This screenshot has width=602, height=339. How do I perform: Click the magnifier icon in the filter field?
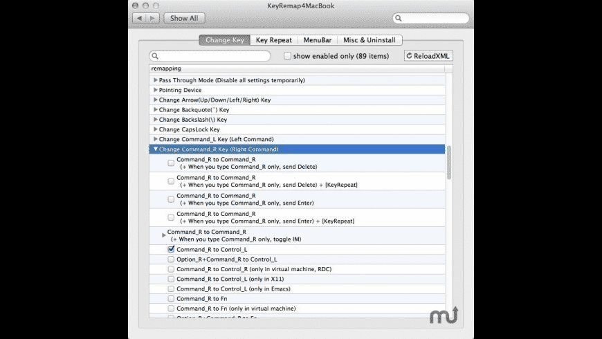pos(156,56)
